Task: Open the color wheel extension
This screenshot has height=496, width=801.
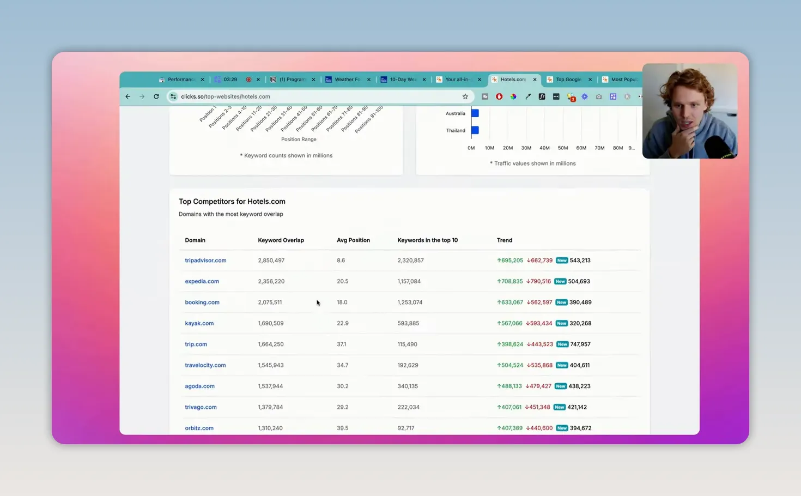Action: click(x=513, y=96)
